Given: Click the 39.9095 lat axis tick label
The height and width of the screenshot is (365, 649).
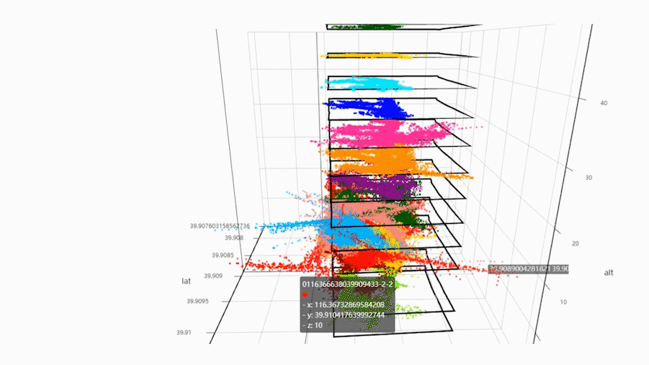Looking at the screenshot, I should (199, 301).
